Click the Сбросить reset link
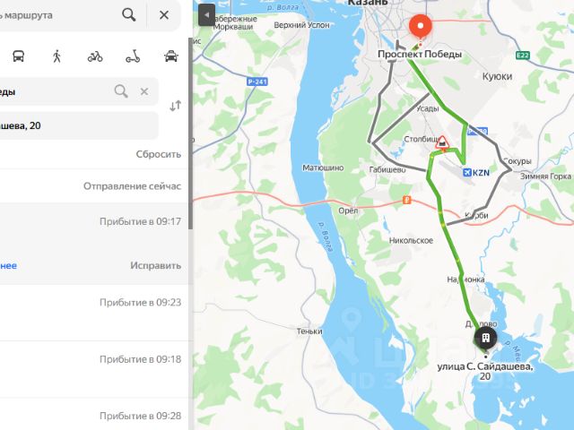 point(159,154)
